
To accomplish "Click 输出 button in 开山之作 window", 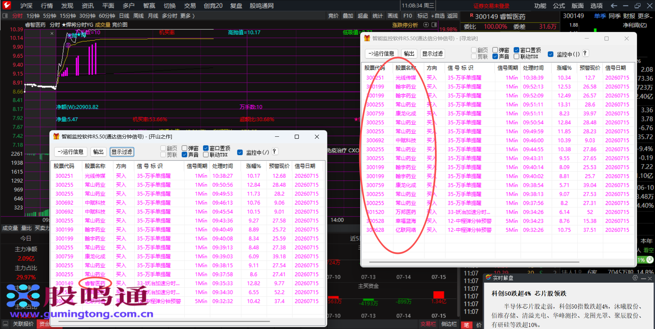I will tap(98, 152).
